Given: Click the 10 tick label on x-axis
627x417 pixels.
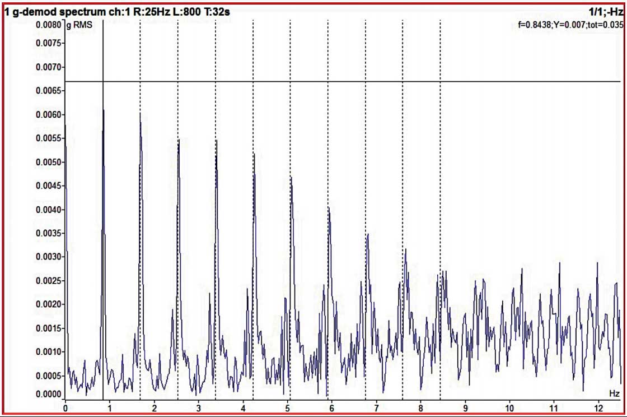Looking at the screenshot, I should [509, 407].
